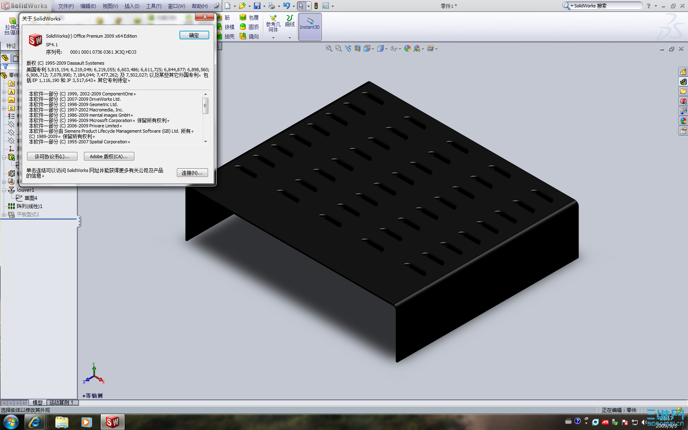Expand the Curves (曲线) dropdown
This screenshot has height=430, width=688.
pyautogui.click(x=290, y=38)
